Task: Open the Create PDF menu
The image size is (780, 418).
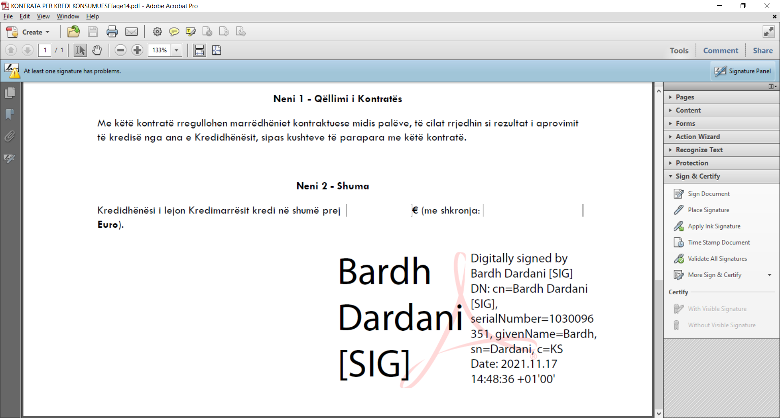Action: point(28,32)
